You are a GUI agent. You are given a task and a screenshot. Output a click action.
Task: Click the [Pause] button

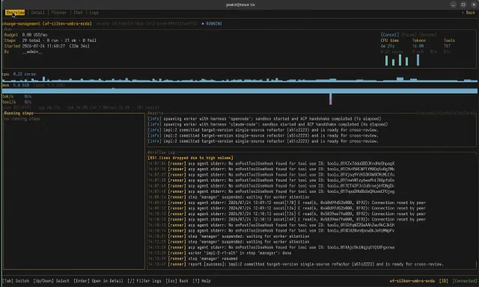409,35
